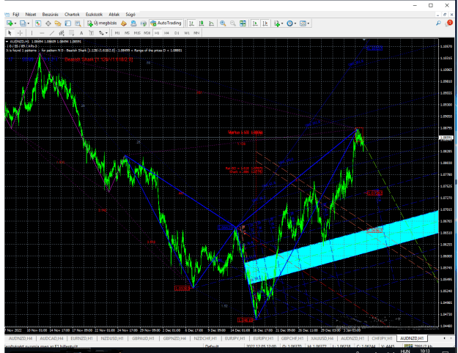Toggle the Terminal panel icon

click(x=67, y=23)
